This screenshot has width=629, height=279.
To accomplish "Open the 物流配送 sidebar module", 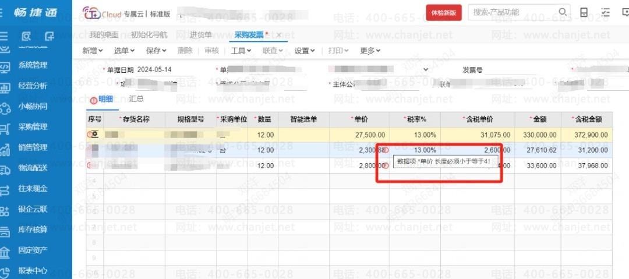I will tap(32, 168).
